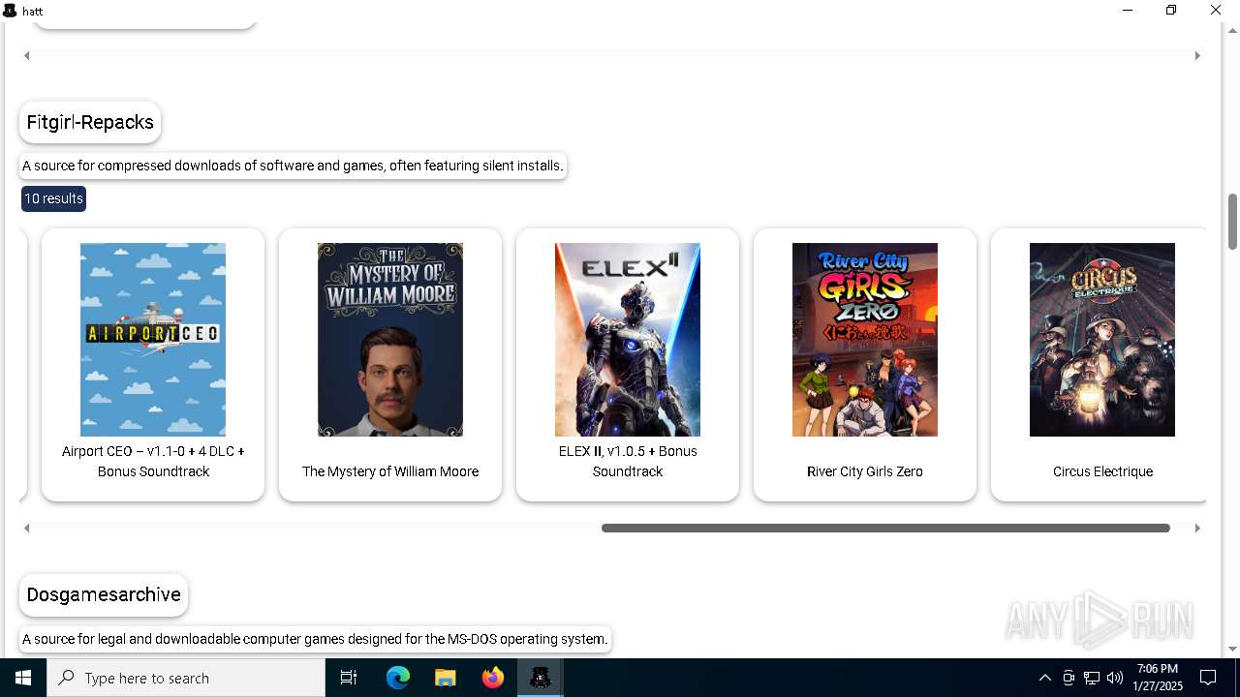Click the taskbar search box
Viewport: 1240px width, 697px height.
click(x=186, y=678)
